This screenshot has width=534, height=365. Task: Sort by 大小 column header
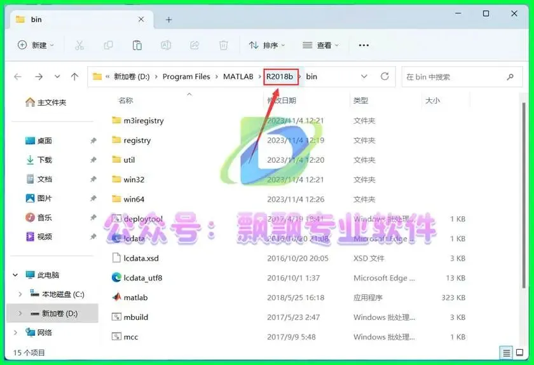(x=432, y=100)
